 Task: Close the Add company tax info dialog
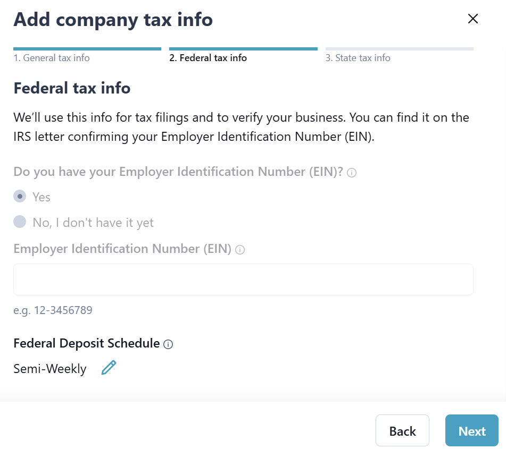[x=472, y=19]
